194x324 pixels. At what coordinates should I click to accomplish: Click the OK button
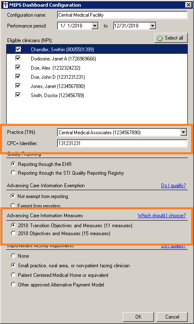[138, 317]
